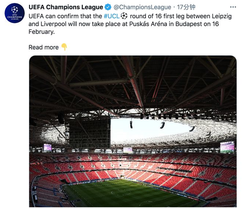Click the soccer ball emoji after #UCL

pyautogui.click(x=124, y=16)
